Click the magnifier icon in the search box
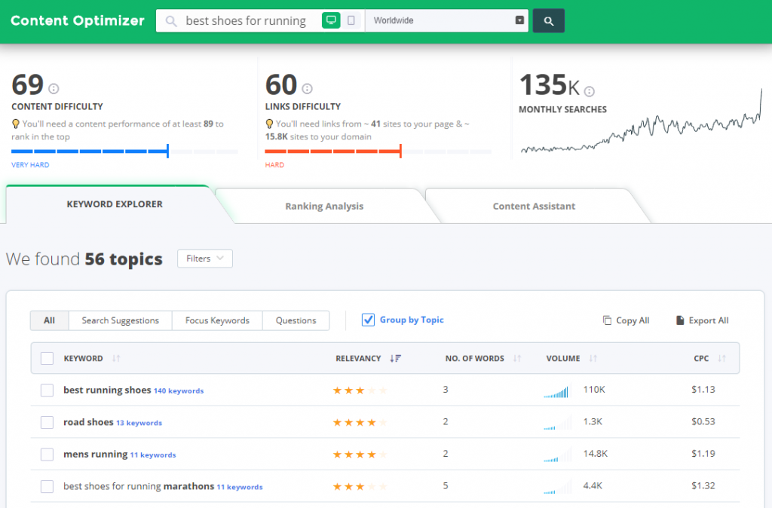Image resolution: width=772 pixels, height=508 pixels. tap(171, 21)
